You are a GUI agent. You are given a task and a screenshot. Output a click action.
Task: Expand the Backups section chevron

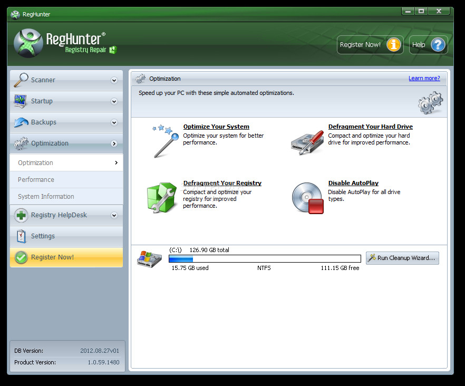(114, 122)
